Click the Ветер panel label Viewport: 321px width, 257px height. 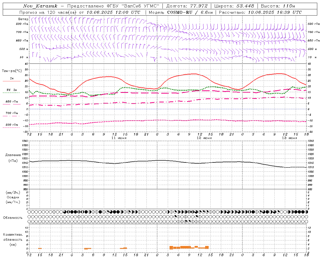[x=23, y=19]
